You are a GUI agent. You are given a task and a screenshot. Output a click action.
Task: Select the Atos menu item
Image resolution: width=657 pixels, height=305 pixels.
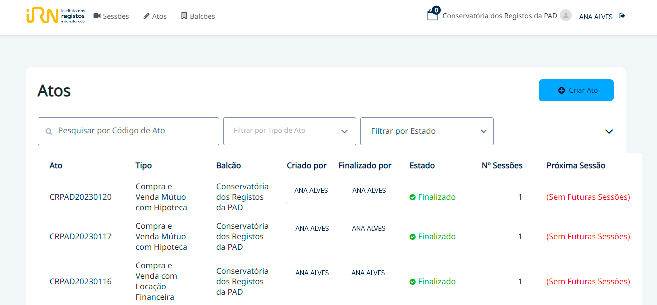point(155,16)
